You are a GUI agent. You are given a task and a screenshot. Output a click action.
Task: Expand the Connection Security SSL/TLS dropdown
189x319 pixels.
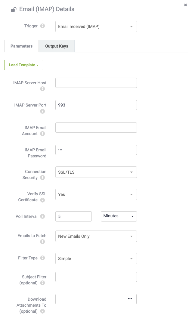point(96,172)
